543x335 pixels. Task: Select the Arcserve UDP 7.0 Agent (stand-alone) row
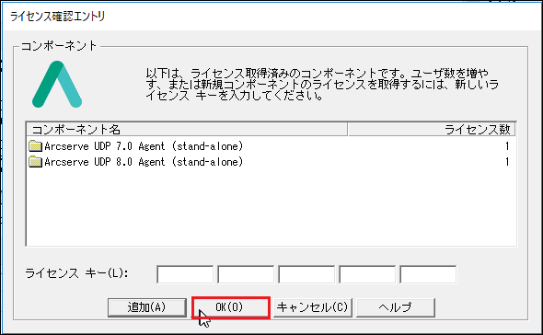pyautogui.click(x=271, y=146)
